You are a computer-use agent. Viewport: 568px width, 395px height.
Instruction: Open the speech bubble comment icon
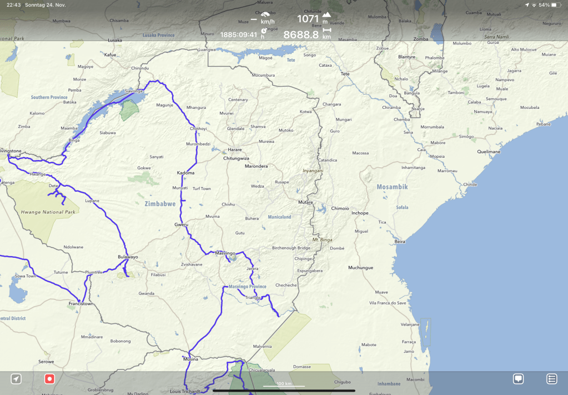click(518, 379)
